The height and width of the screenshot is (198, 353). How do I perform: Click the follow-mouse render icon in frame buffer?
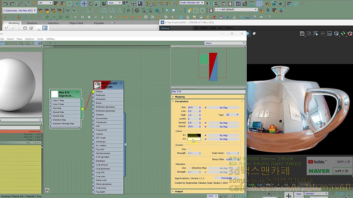coord(316,34)
